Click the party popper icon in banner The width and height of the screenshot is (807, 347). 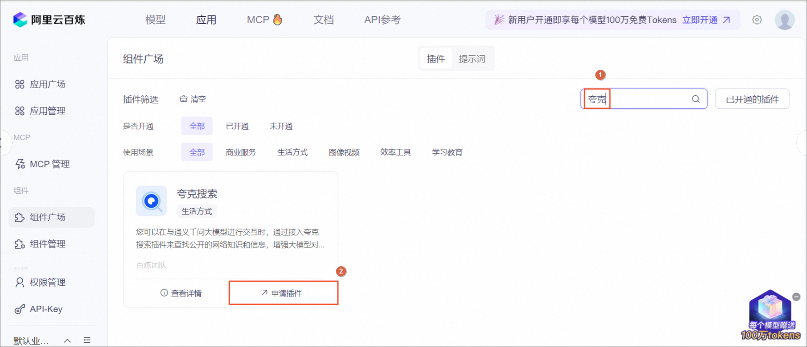coord(499,20)
